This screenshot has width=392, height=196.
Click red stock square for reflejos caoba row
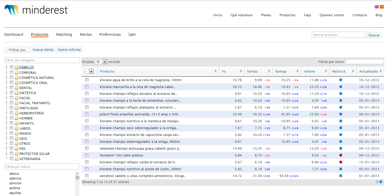pos(341,162)
